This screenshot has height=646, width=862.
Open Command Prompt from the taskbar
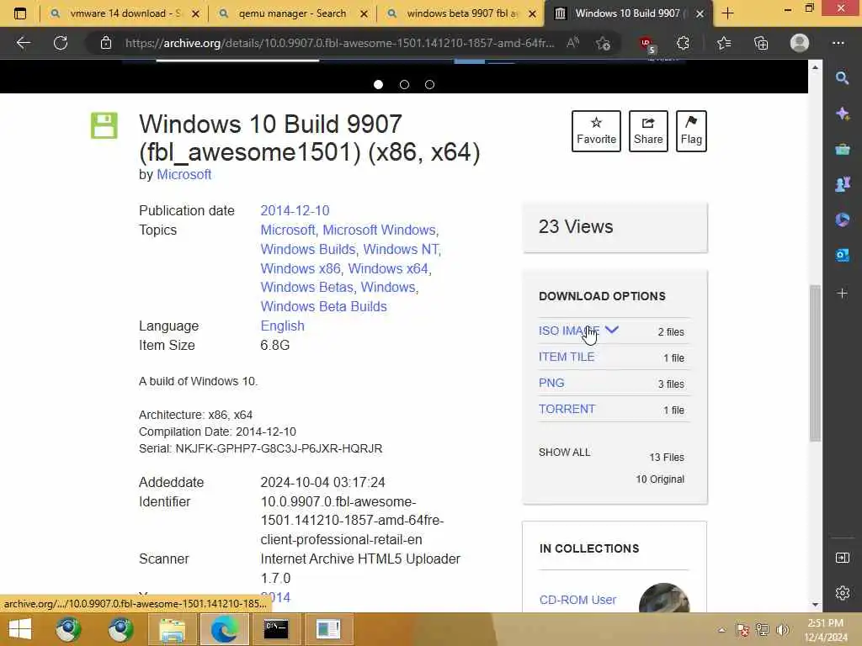[276, 629]
